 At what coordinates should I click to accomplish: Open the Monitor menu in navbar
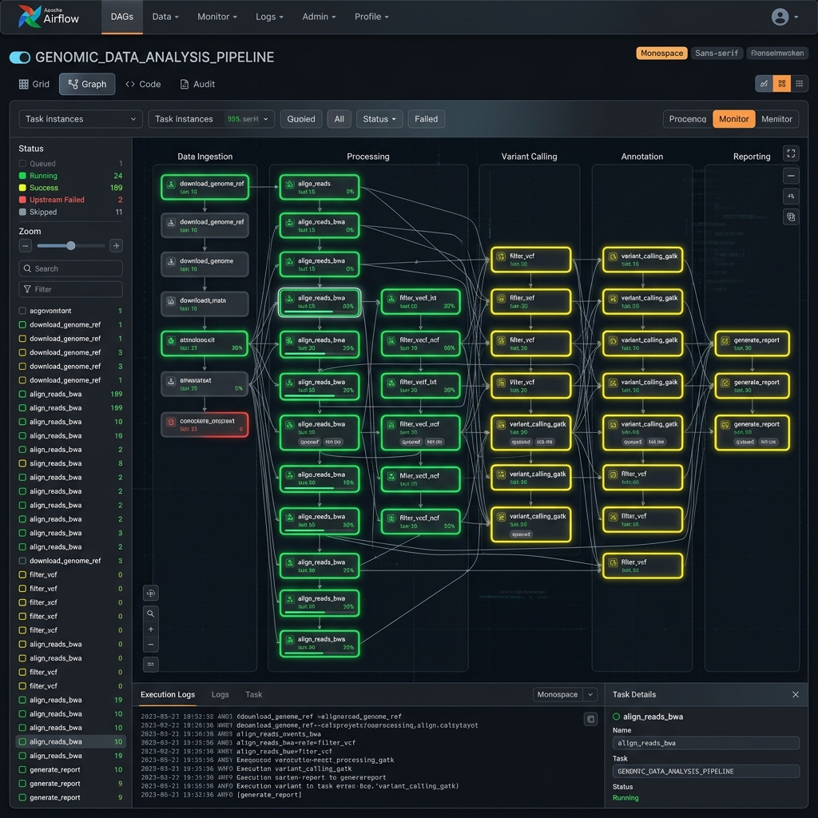click(217, 17)
